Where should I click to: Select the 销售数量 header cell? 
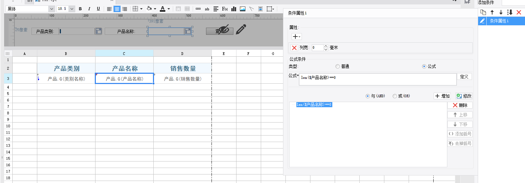tap(183, 68)
